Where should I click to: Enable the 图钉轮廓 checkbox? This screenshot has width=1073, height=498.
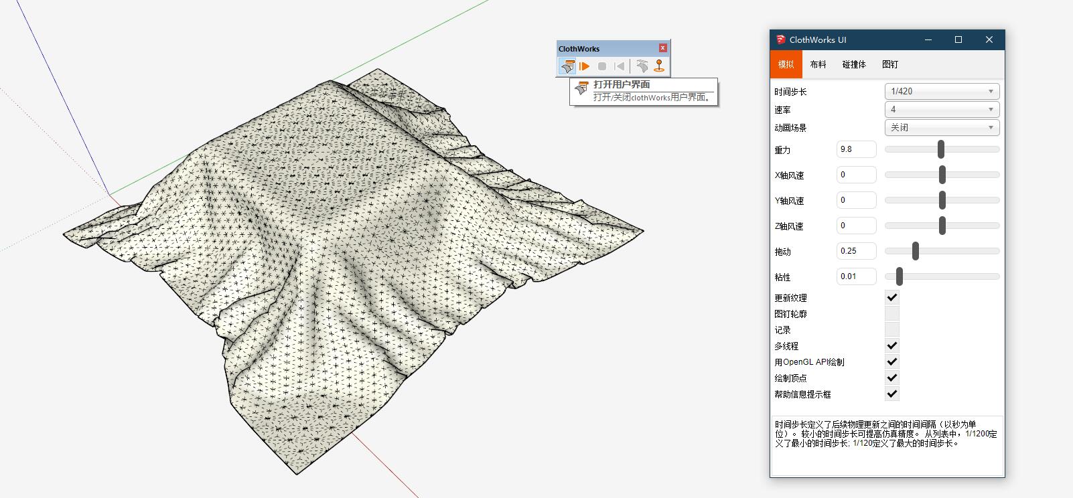(x=891, y=313)
